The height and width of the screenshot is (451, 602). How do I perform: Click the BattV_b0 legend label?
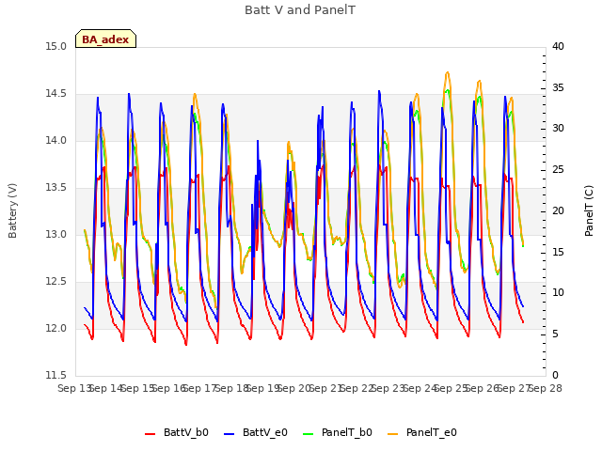tap(186, 432)
